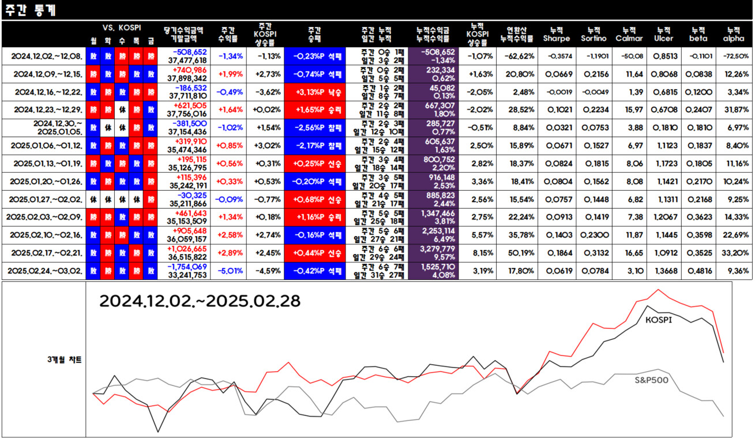Screen dimensions: 755x439
Task: Select the week row "2025.01.06.~01.12."
Action: click(x=377, y=146)
